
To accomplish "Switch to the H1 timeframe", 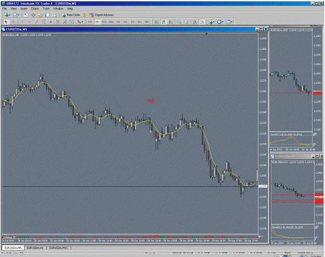I will pos(119,22).
